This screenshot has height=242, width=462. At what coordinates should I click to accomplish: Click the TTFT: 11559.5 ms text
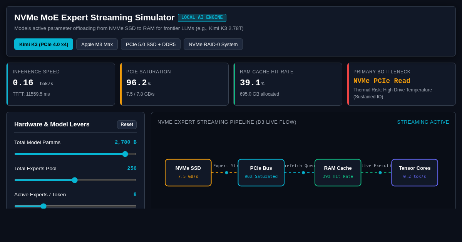click(31, 94)
